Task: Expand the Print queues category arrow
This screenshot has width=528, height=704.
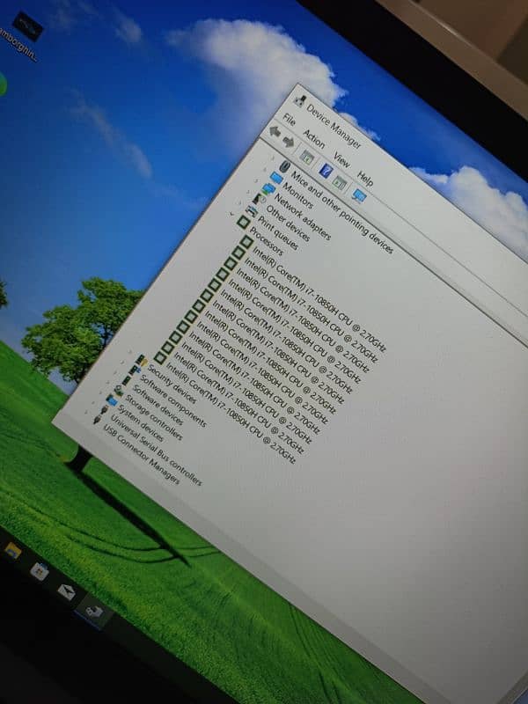Action: (239, 202)
